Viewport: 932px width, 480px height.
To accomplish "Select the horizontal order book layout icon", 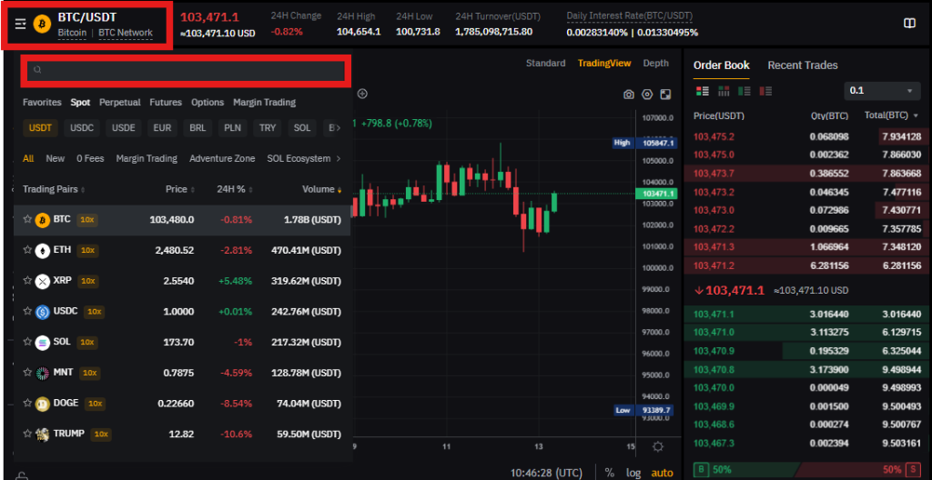I will point(724,91).
